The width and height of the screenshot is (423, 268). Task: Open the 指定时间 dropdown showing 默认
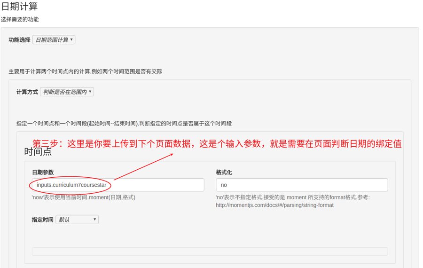[x=77, y=220]
